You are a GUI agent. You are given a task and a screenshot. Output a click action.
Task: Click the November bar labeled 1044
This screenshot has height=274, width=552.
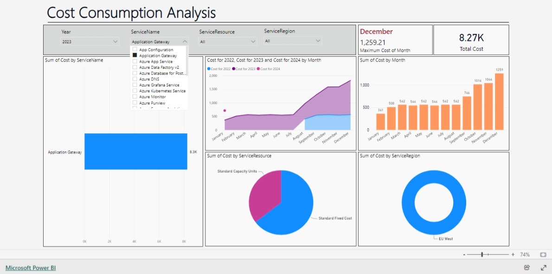[488, 106]
